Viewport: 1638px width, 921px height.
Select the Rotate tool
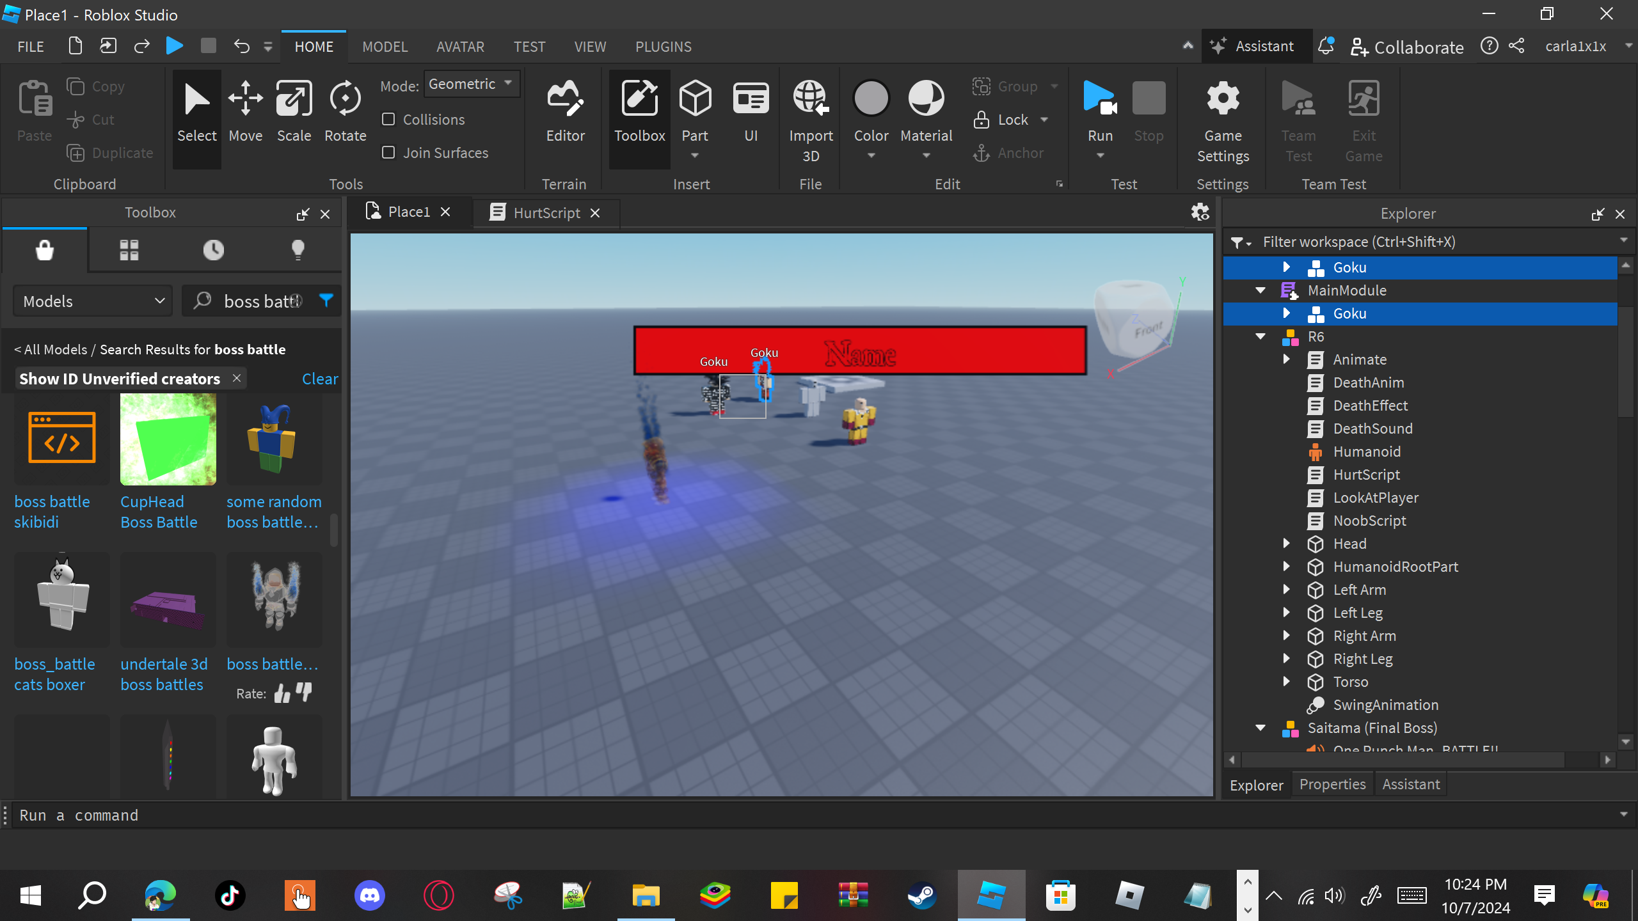point(345,112)
